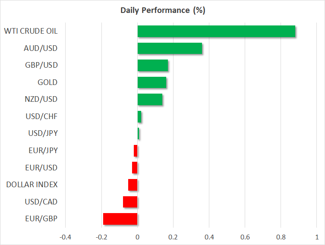This screenshot has height=245, width=325.
Task: Select the AUD/USD green bar
Action: pos(169,48)
